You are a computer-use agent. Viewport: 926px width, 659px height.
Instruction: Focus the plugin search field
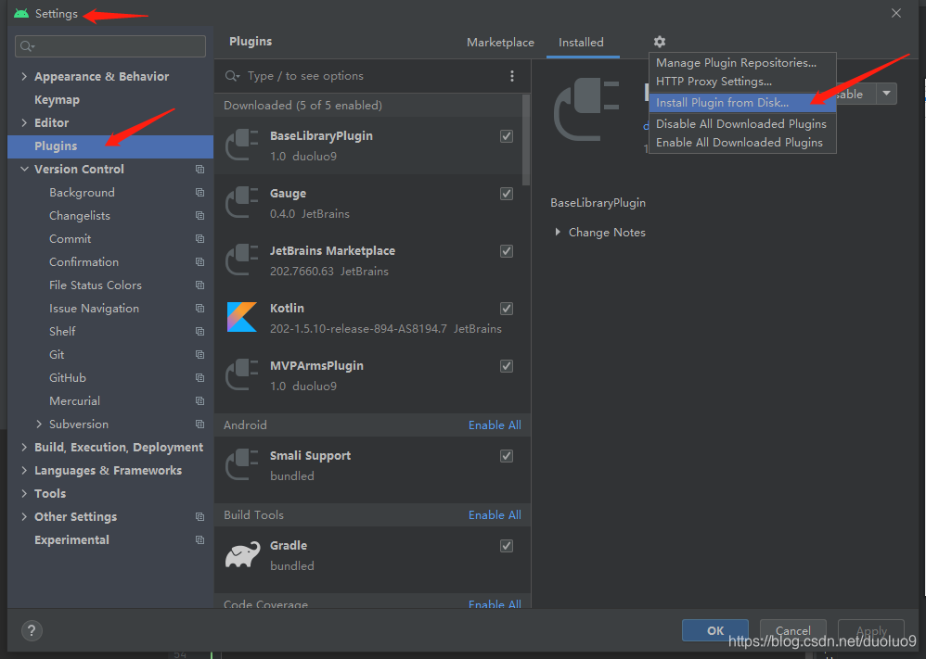point(365,76)
